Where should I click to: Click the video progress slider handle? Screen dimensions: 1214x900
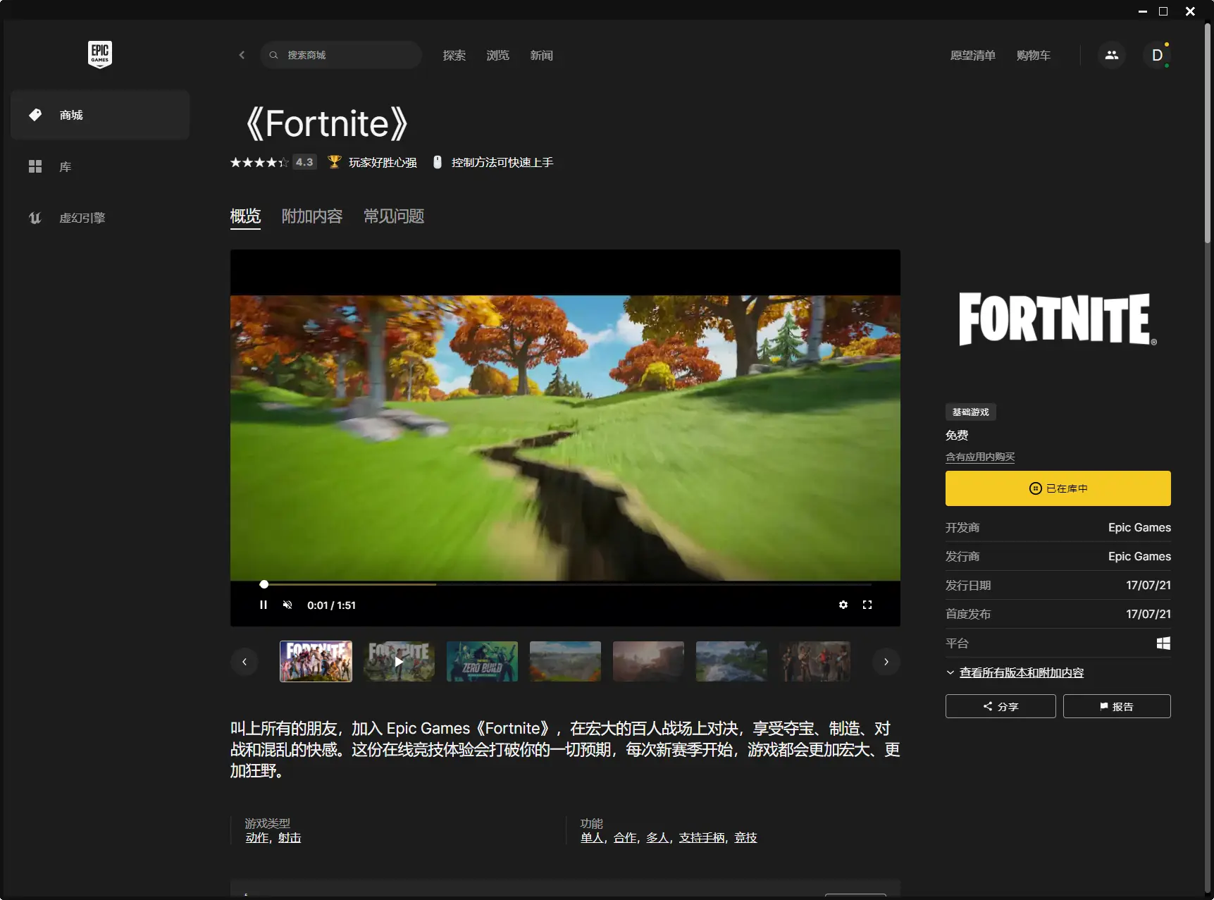[x=264, y=584]
